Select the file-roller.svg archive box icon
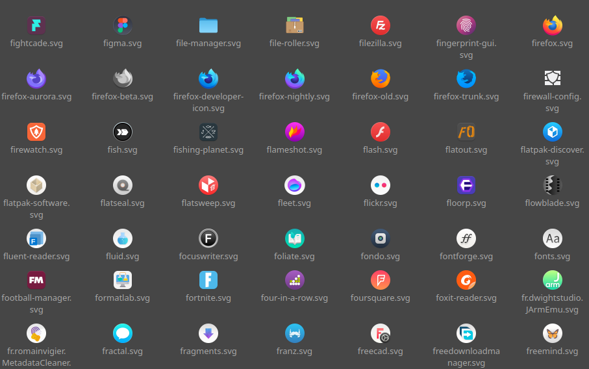589x369 pixels. click(295, 25)
